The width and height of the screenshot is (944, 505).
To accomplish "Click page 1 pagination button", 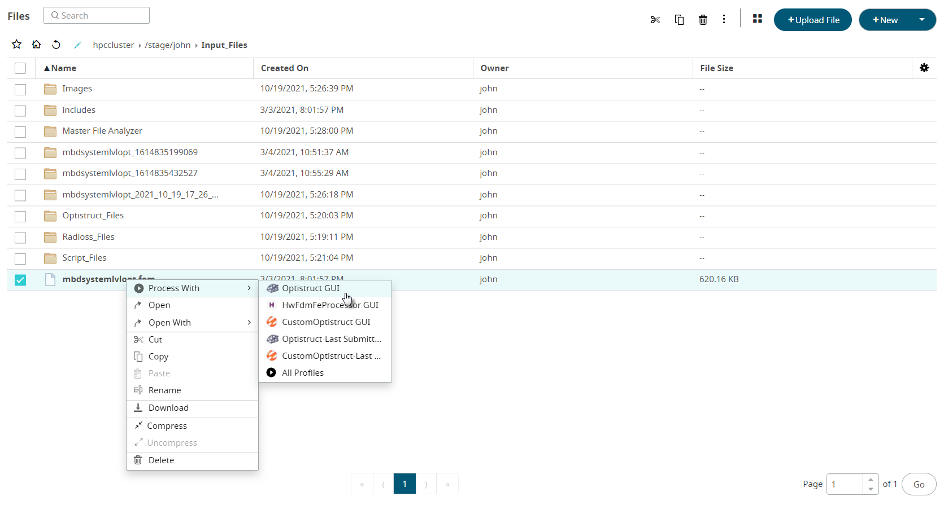I will 404,484.
